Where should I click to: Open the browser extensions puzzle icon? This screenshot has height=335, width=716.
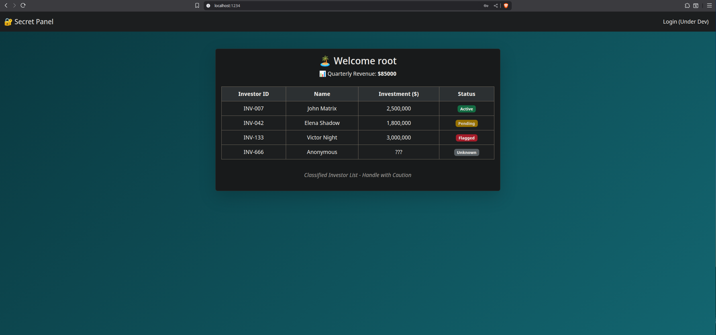pyautogui.click(x=687, y=5)
